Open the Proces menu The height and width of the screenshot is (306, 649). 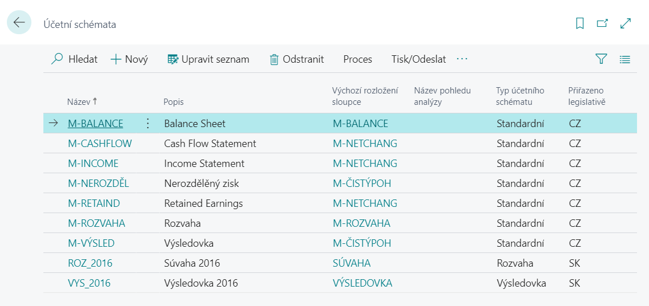tap(357, 59)
